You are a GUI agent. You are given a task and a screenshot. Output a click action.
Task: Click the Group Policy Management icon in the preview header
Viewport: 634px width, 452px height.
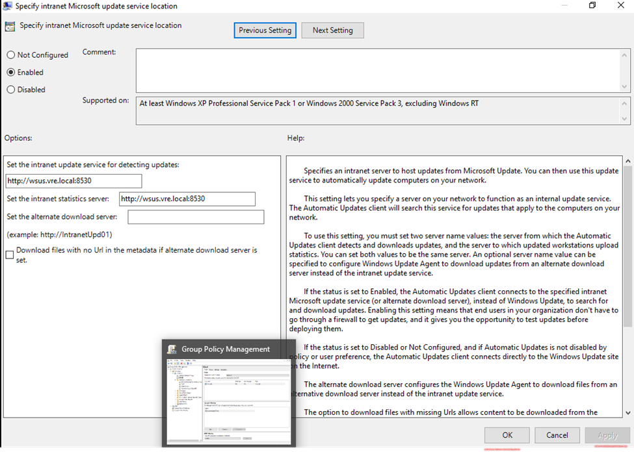click(172, 349)
